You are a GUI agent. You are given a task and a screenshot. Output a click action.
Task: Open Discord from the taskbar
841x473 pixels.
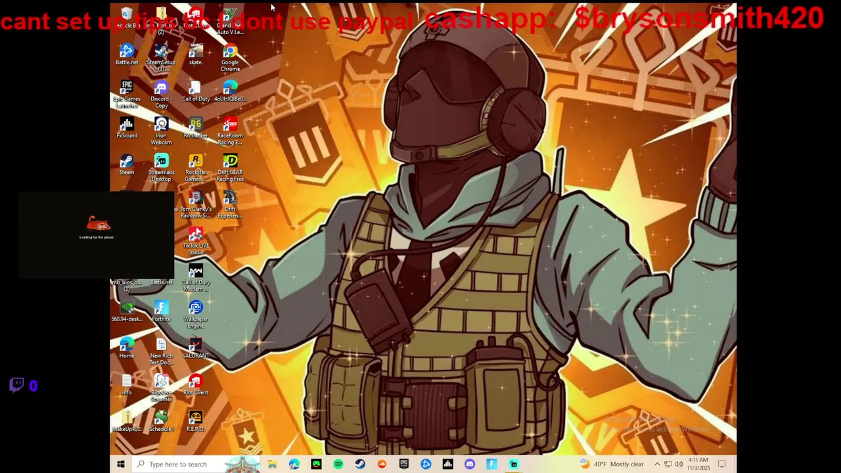470,464
